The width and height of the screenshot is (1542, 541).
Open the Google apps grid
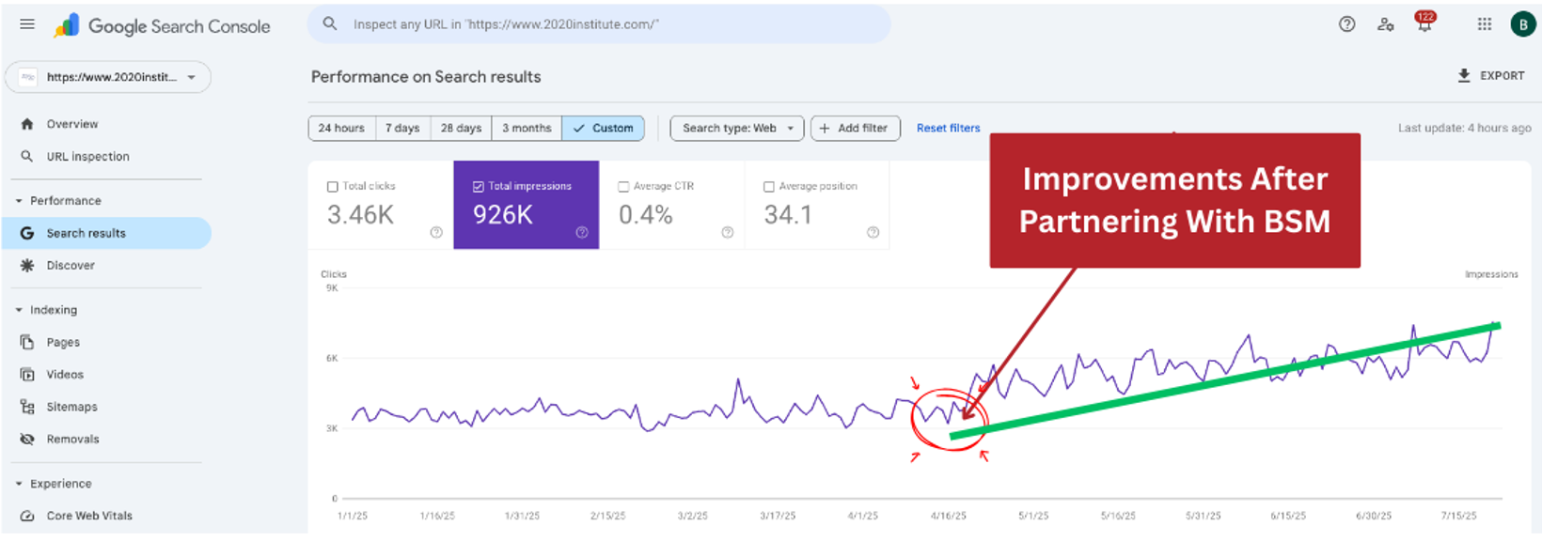pos(1485,24)
